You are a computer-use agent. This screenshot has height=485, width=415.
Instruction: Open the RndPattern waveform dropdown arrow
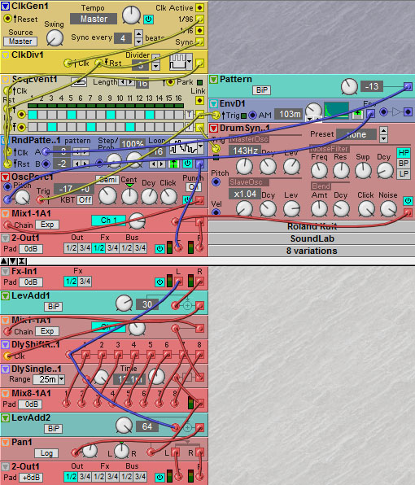pyautogui.click(x=201, y=146)
